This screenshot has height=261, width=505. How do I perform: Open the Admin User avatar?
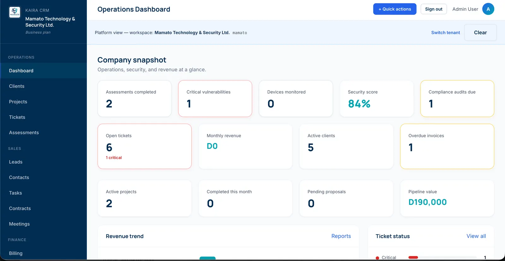pos(488,9)
